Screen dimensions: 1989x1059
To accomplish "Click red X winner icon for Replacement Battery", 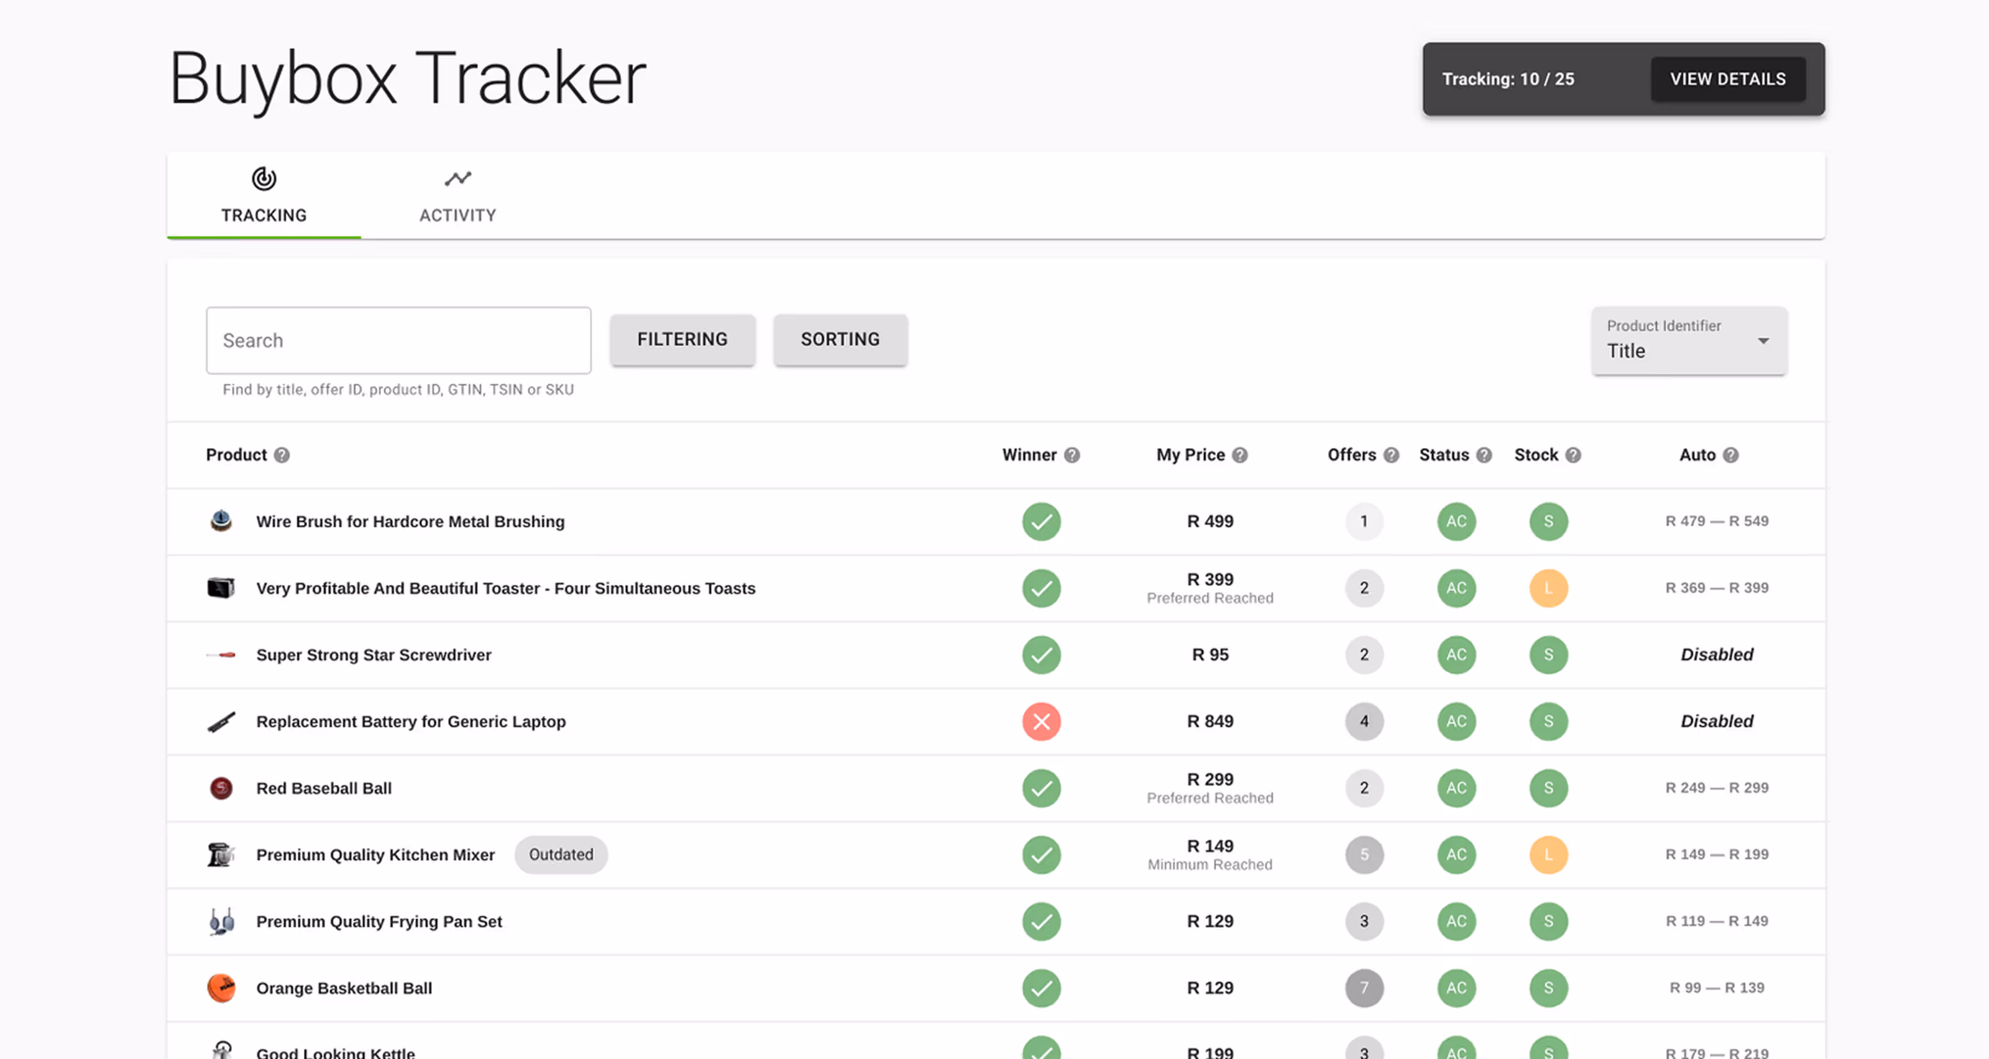I will tap(1041, 721).
